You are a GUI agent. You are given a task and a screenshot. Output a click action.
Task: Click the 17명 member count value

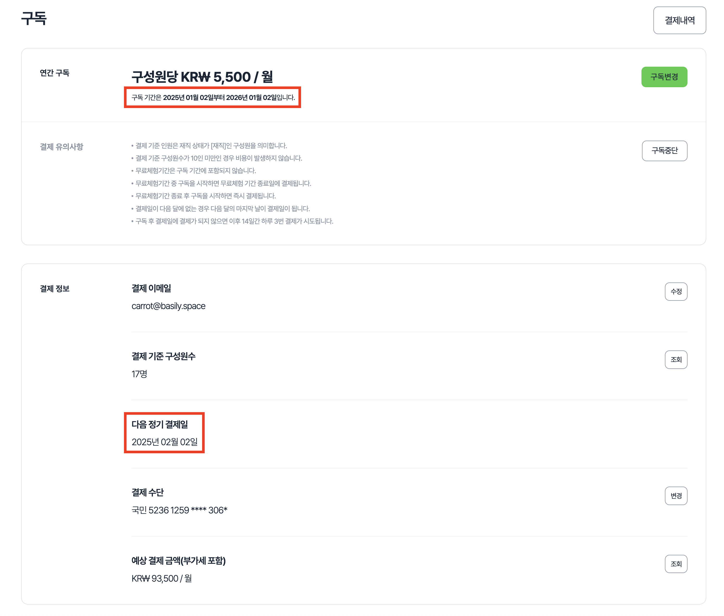click(x=139, y=374)
